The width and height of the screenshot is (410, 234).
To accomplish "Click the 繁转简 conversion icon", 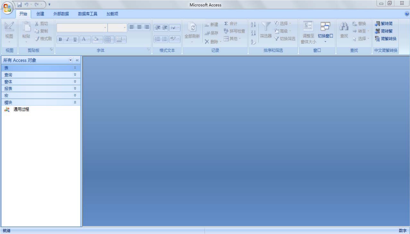I will (377, 24).
